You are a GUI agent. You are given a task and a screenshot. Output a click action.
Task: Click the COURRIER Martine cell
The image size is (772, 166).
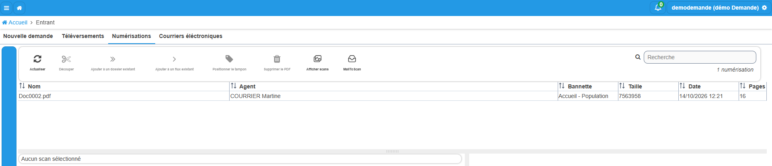pos(393,96)
